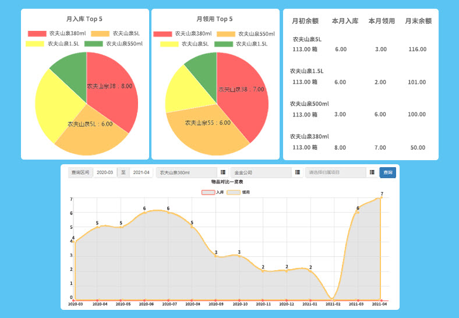459x318 pixels.
Task: Open the list icon beside 金金公司 field
Action: [298, 172]
